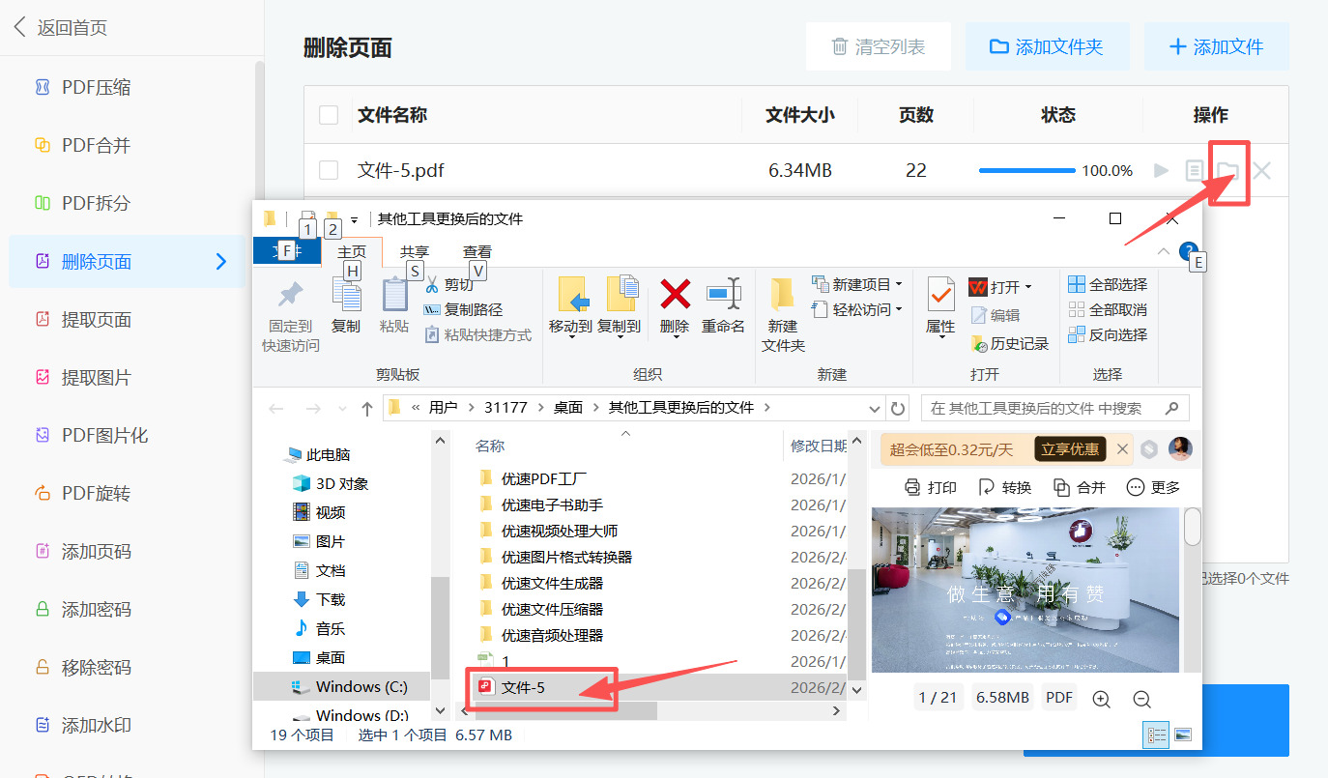Viewport: 1328px width, 778px height.
Task: Zoom in on the PDF preview
Action: click(1101, 698)
